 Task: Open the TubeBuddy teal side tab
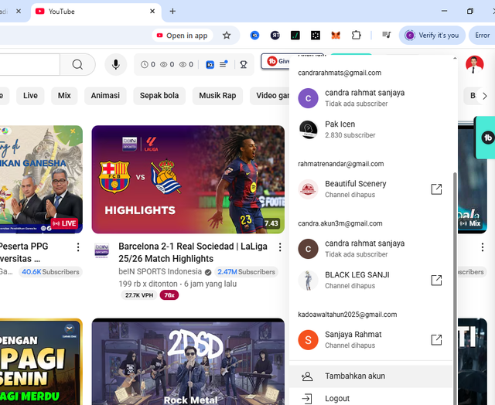click(485, 138)
